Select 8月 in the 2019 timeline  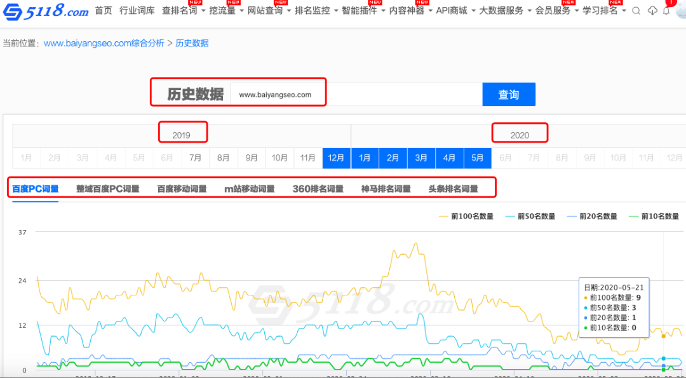(223, 158)
